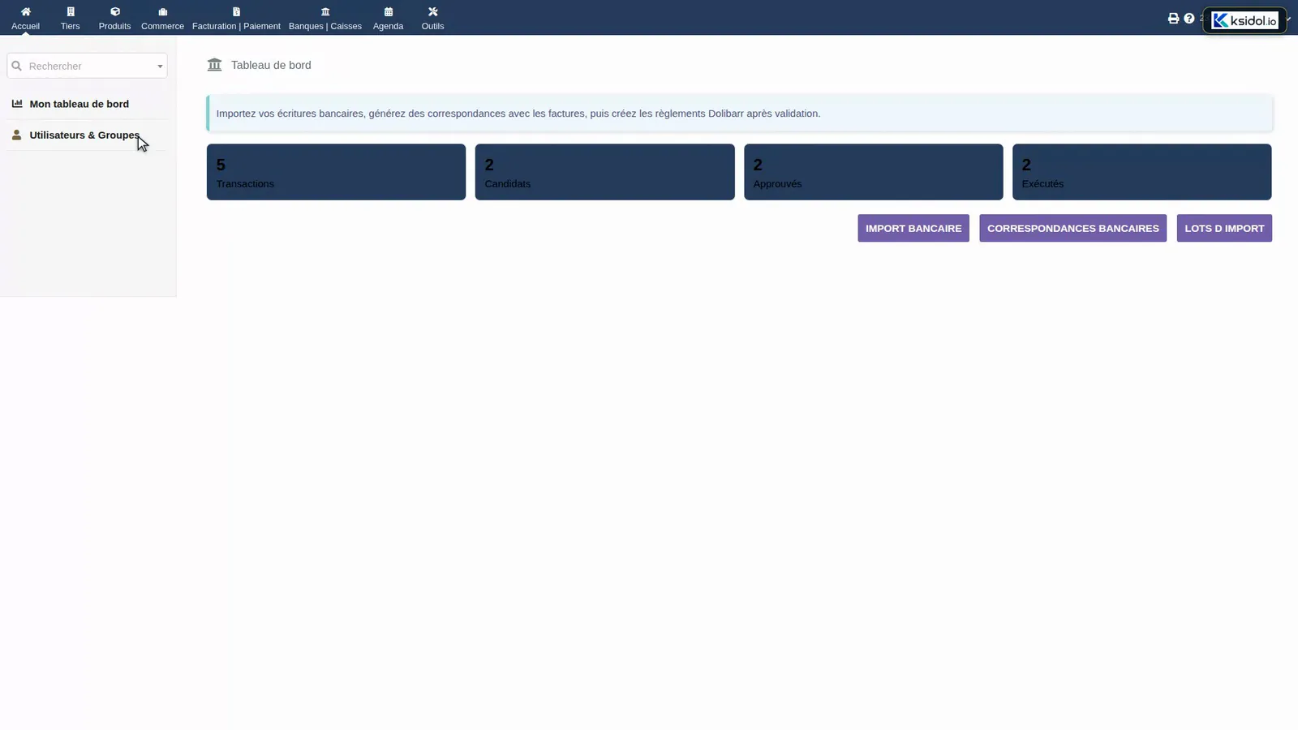Screen dimensions: 1298x730
Task: Go to Banques | Caisses
Action: pos(325,18)
